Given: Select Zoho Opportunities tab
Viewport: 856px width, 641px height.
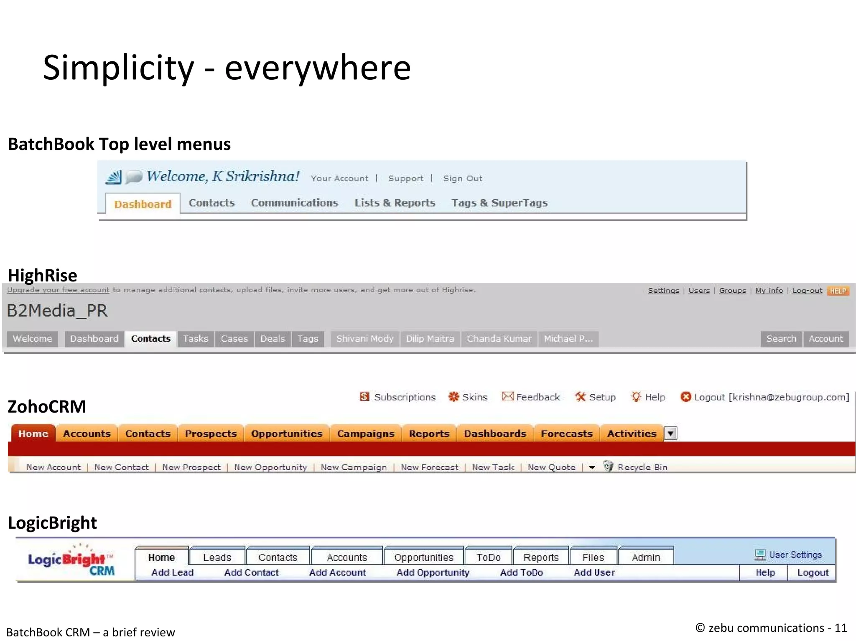Looking at the screenshot, I should (287, 433).
